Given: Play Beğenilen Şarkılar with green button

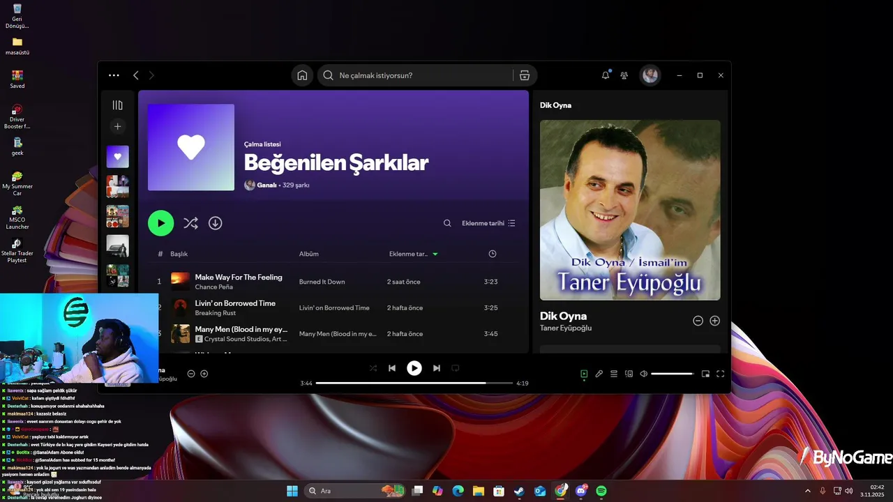Looking at the screenshot, I should (x=161, y=223).
